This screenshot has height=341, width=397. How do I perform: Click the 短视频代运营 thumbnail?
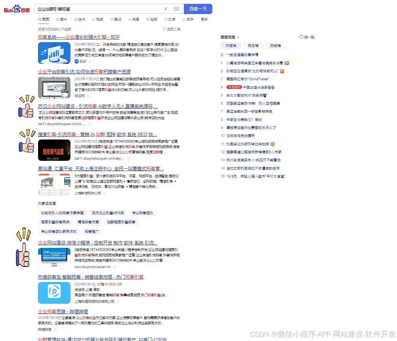tap(54, 150)
